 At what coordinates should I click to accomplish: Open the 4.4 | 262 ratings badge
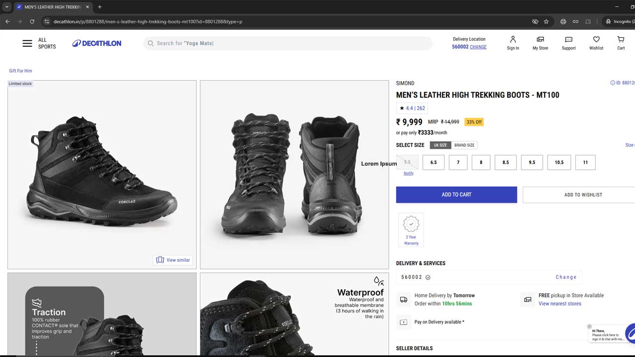(x=412, y=108)
